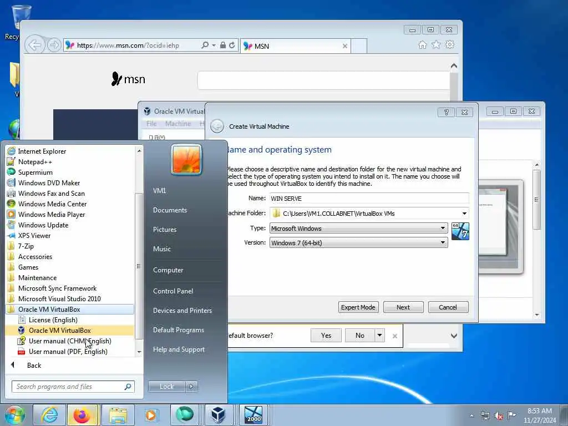
Task: Expand the Maintenance folder
Action: tap(37, 277)
